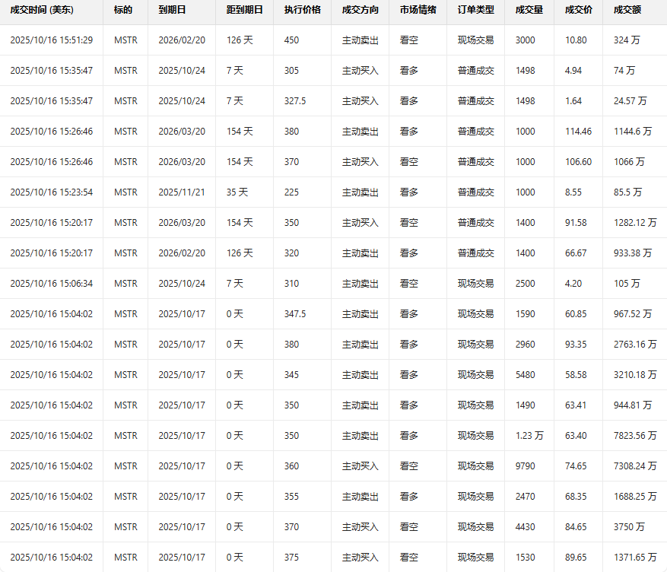Click the 距到期日 column header
The width and height of the screenshot is (667, 572).
pos(245,10)
